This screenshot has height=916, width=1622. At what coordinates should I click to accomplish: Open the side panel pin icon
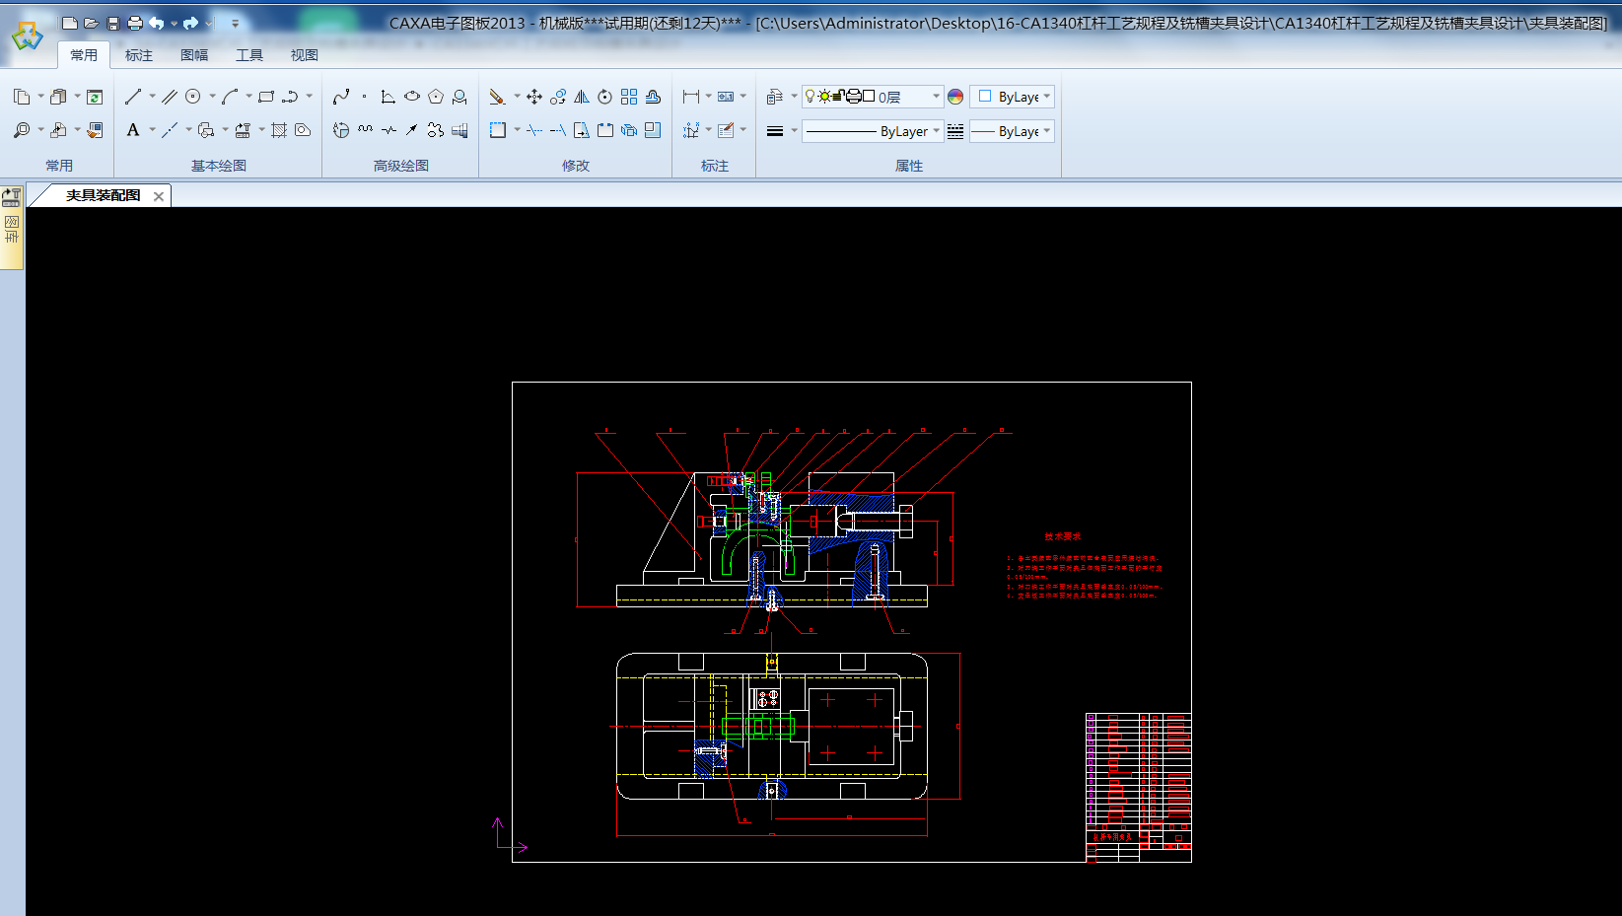[x=12, y=197]
